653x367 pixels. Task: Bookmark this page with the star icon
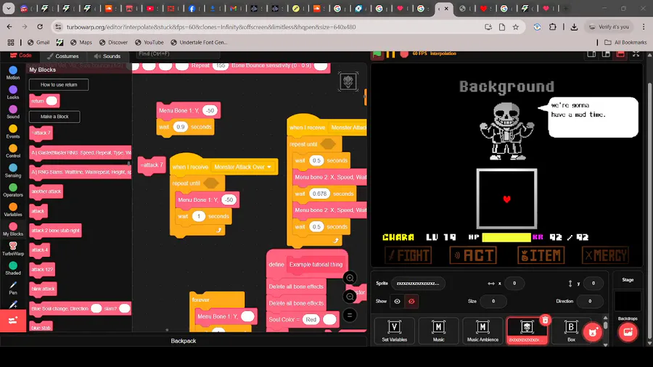click(x=516, y=27)
